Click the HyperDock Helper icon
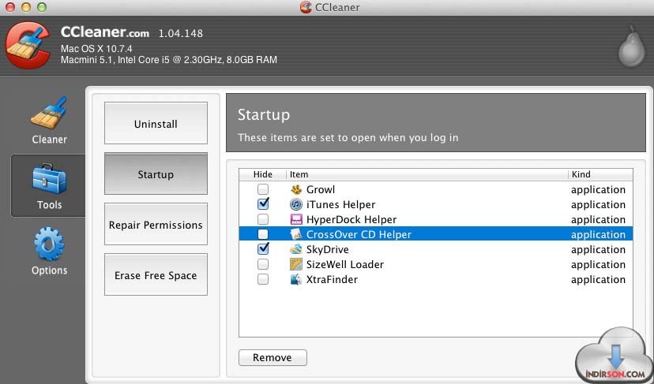The height and width of the screenshot is (384, 654). click(295, 219)
